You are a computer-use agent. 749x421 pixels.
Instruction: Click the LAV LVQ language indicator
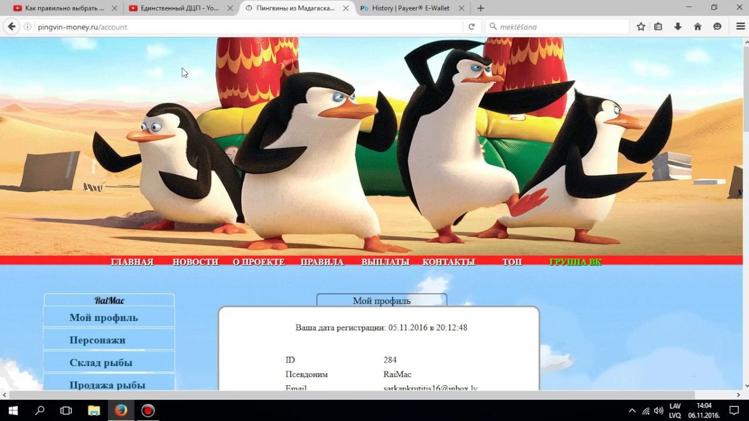point(675,410)
